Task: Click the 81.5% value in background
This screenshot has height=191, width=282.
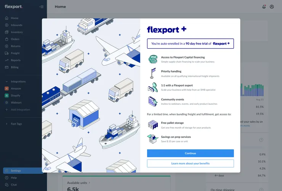Action: (260, 107)
